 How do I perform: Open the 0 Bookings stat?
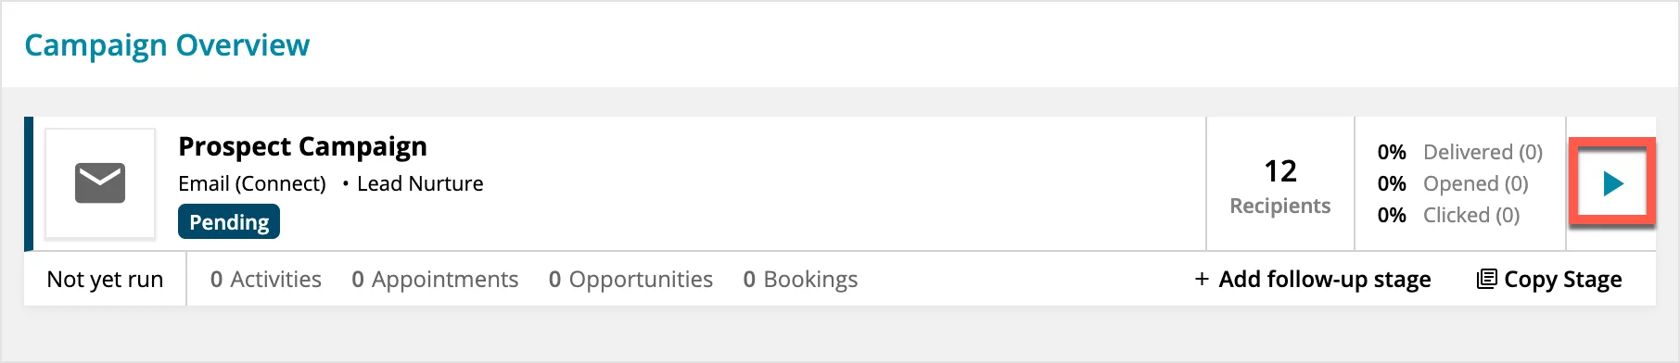click(x=800, y=280)
